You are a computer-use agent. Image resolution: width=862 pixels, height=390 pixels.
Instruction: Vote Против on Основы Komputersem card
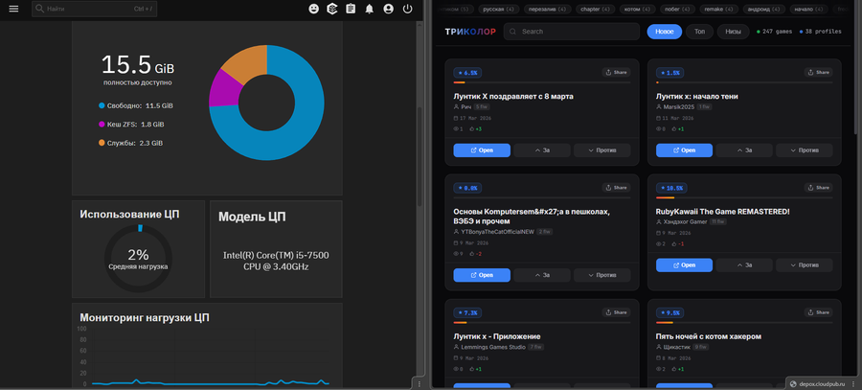602,275
